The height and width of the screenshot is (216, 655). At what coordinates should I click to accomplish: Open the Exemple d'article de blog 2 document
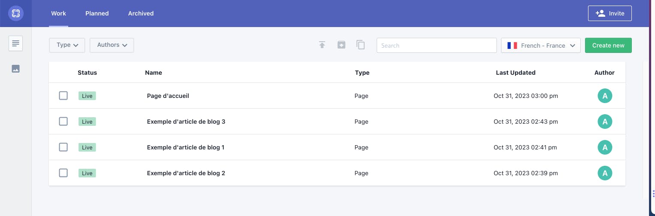point(186,173)
